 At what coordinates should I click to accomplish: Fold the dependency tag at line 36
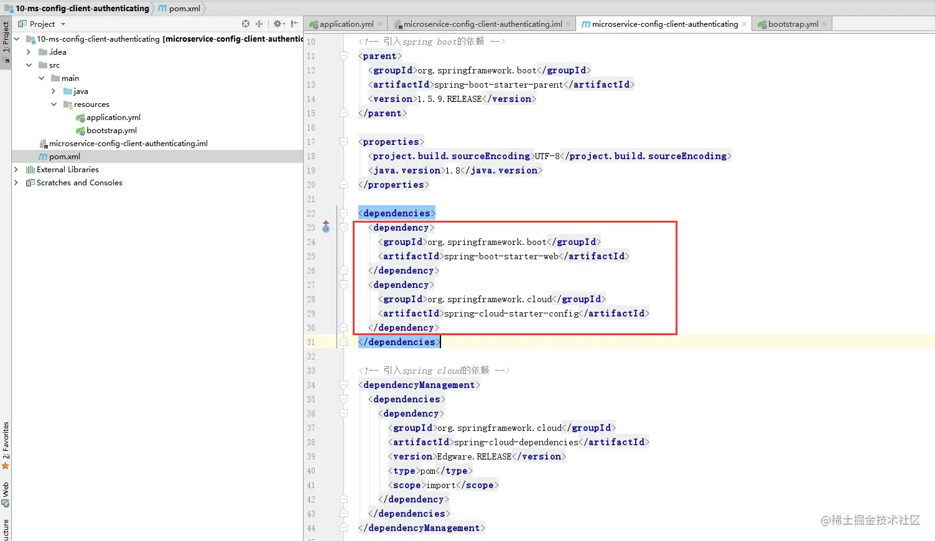[x=343, y=414]
